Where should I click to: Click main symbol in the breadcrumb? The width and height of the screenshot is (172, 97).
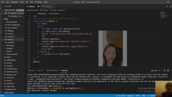tap(54, 10)
